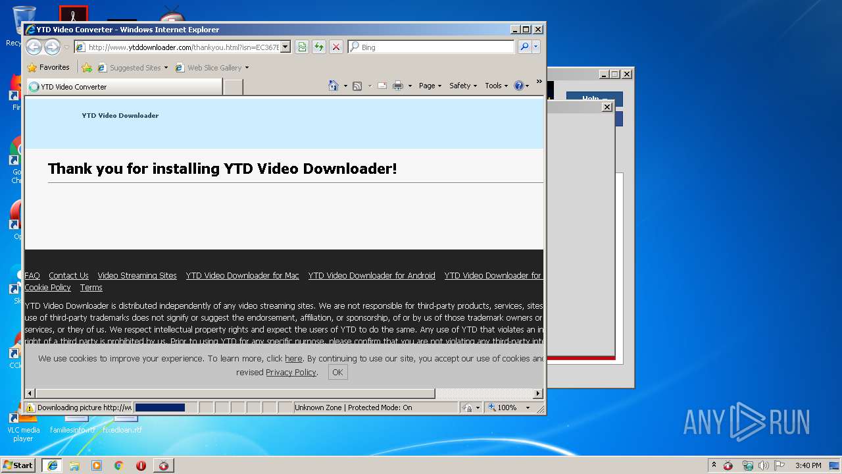Switch to the YTD installer taskbar button
This screenshot has width=842, height=474.
(x=163, y=465)
